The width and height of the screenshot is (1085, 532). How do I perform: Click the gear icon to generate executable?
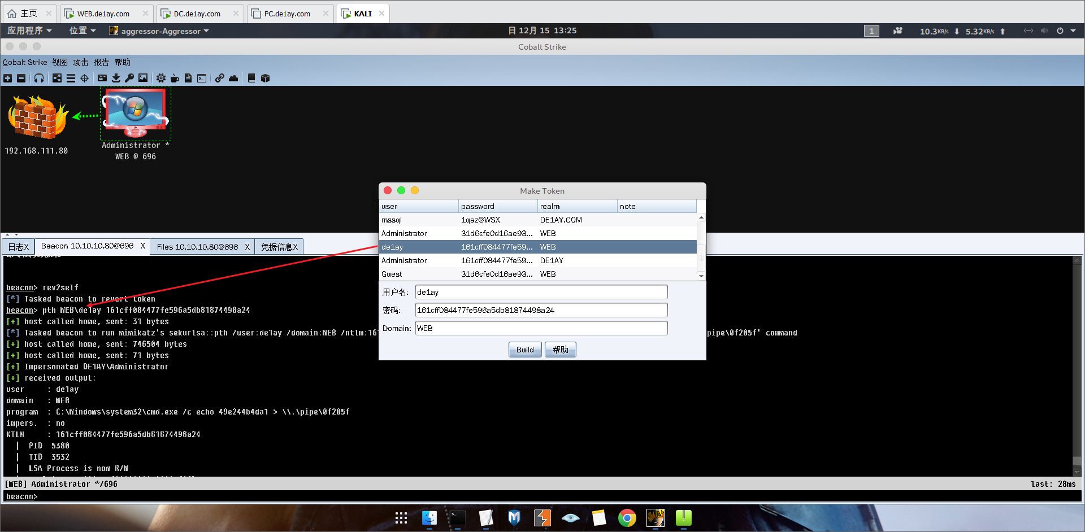[161, 79]
